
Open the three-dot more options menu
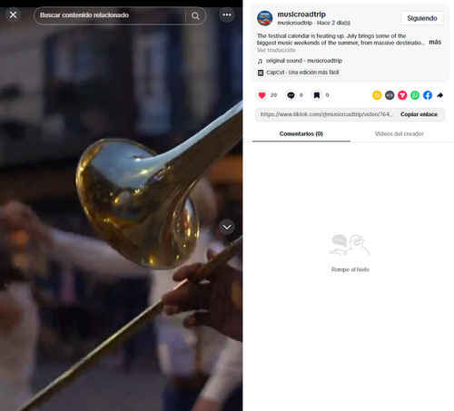227,15
